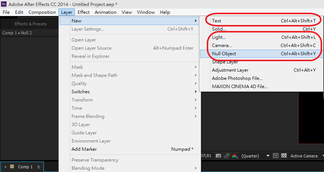Choose Solid... from New submenu
The image size is (324, 172).
coord(261,29)
